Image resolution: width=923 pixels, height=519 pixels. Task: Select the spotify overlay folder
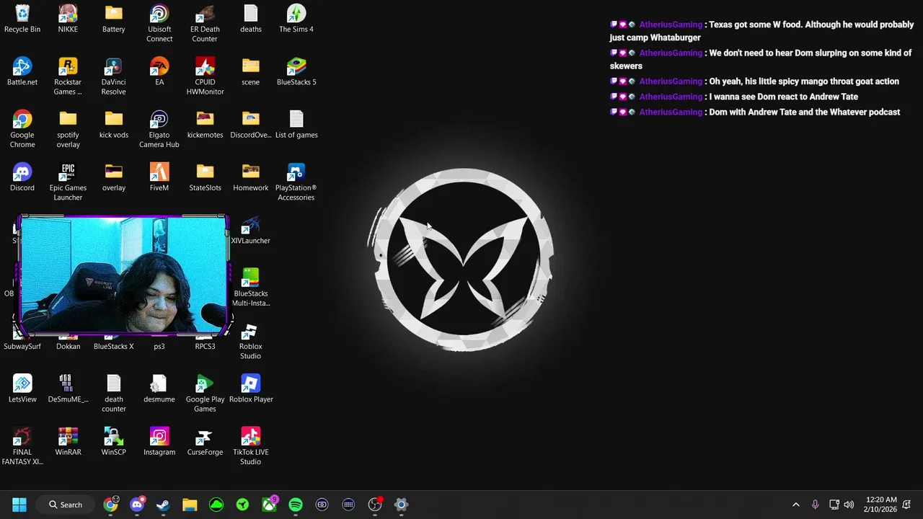click(68, 129)
